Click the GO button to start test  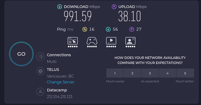click(21, 54)
